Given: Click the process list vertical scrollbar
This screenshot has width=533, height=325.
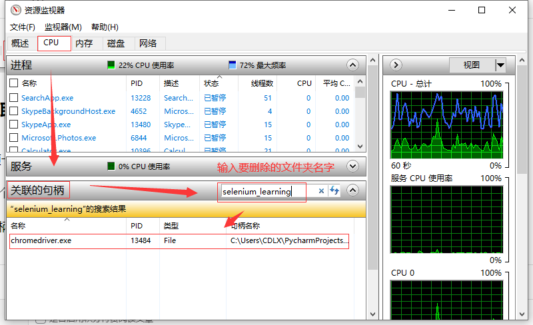Looking at the screenshot, I should (x=360, y=117).
